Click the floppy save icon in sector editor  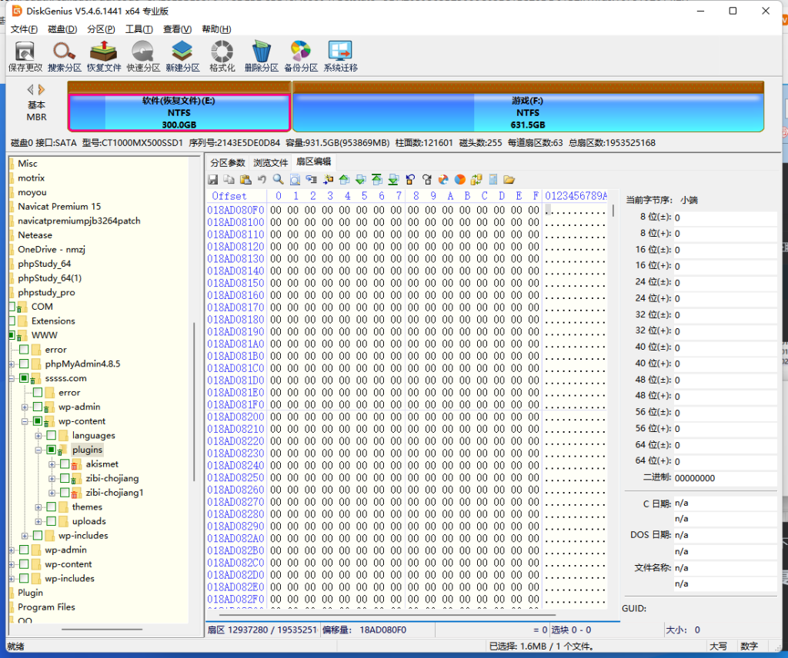point(213,180)
